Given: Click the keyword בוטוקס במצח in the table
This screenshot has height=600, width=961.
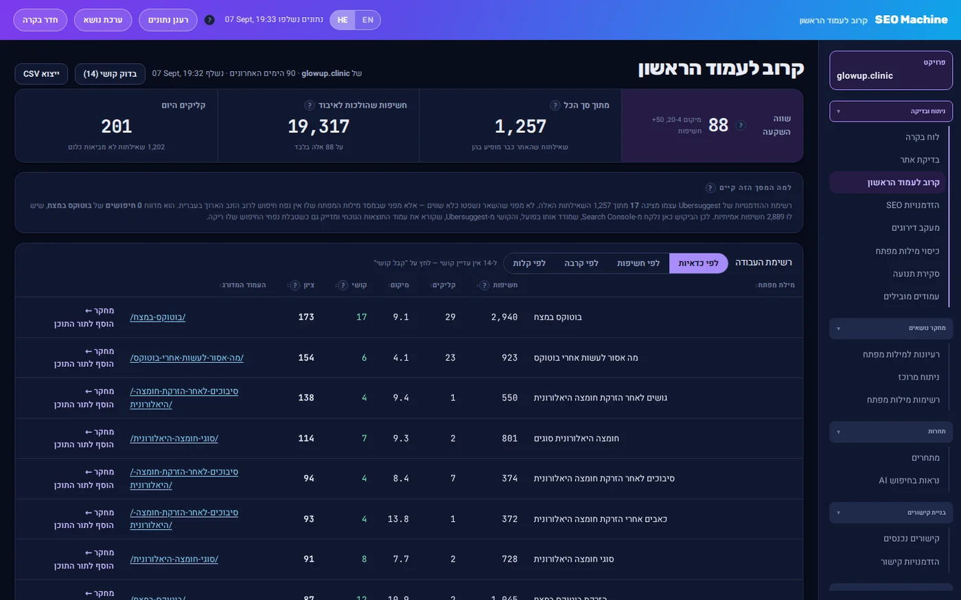Looking at the screenshot, I should coord(557,317).
